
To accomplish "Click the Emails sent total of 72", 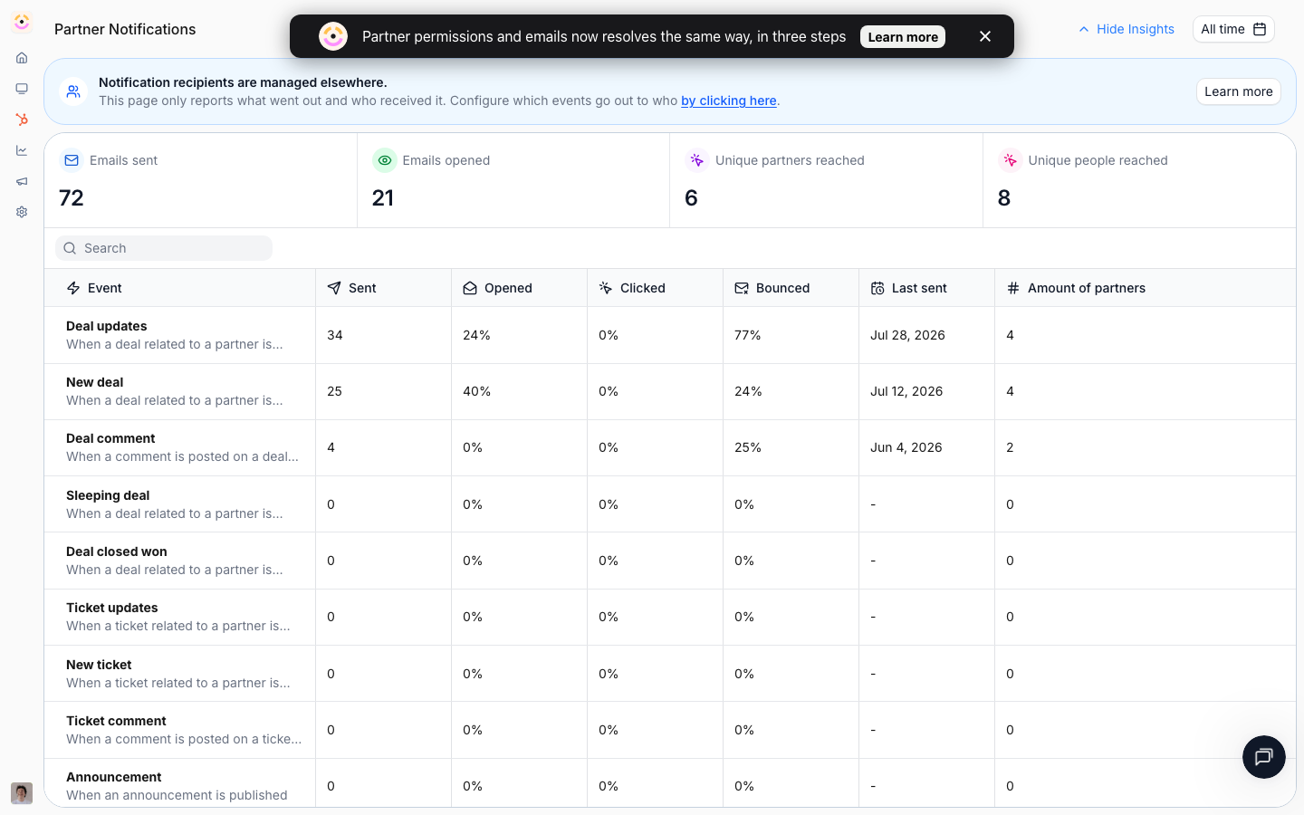I will tap(72, 198).
